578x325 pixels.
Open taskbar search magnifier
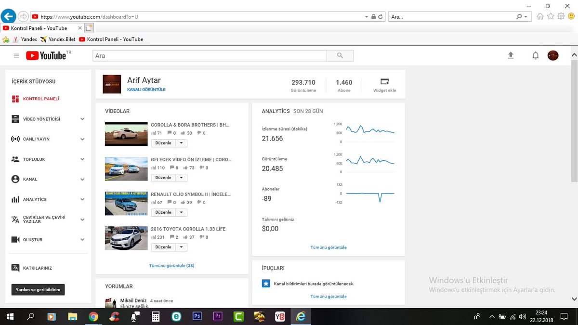click(x=31, y=317)
